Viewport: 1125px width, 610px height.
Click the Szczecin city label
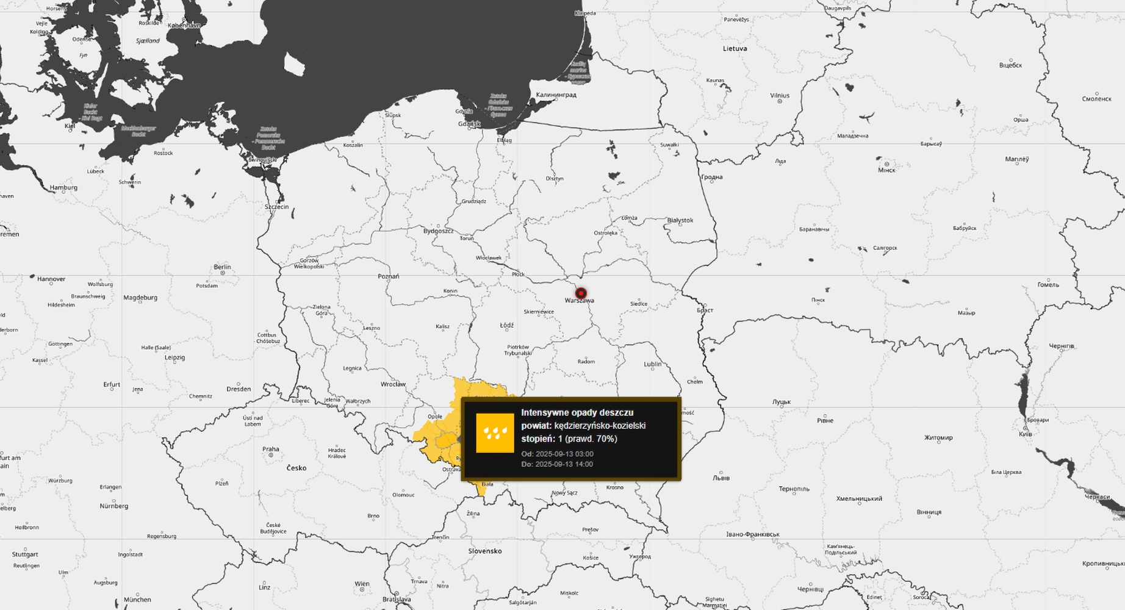click(x=276, y=207)
